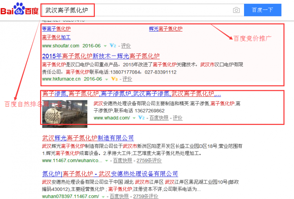Screen dimensions: 294x199
Task: Click the V3 badge beside www.hkfurnace.cn
Action: click(114, 79)
